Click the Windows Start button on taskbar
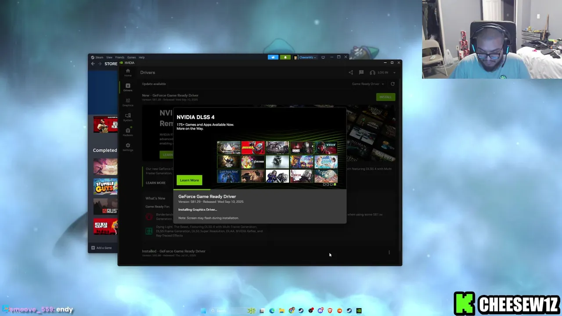 tap(203, 311)
